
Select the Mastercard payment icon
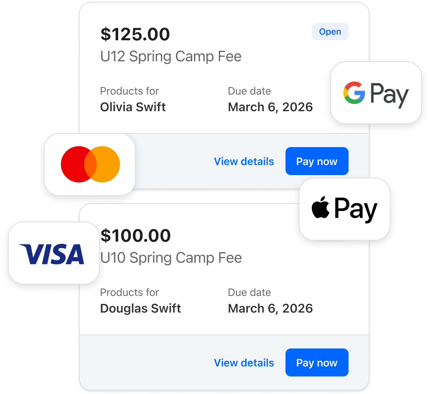pyautogui.click(x=90, y=164)
